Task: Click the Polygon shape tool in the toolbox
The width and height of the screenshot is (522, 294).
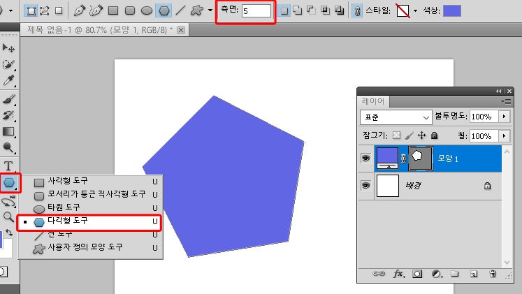Action: (x=10, y=182)
